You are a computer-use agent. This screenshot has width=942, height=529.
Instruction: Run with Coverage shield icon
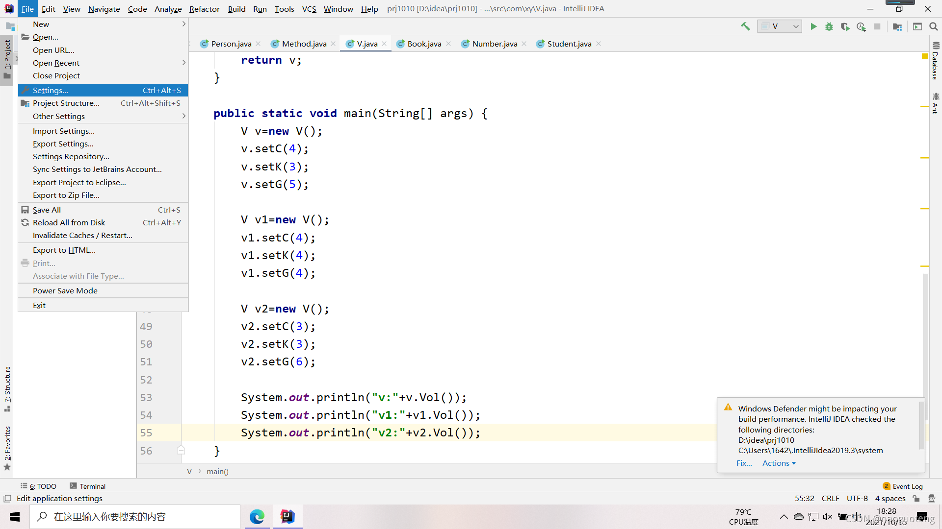point(845,26)
